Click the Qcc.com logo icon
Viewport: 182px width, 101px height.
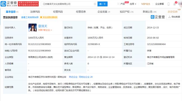3,4
